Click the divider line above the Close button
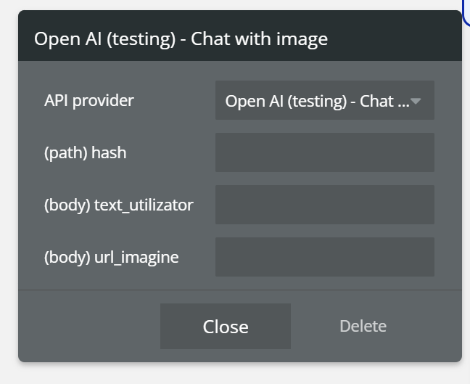This screenshot has width=470, height=384. 239,290
